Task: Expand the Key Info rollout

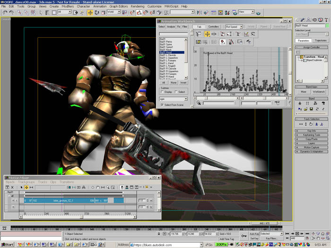Action: pyautogui.click(x=312, y=130)
